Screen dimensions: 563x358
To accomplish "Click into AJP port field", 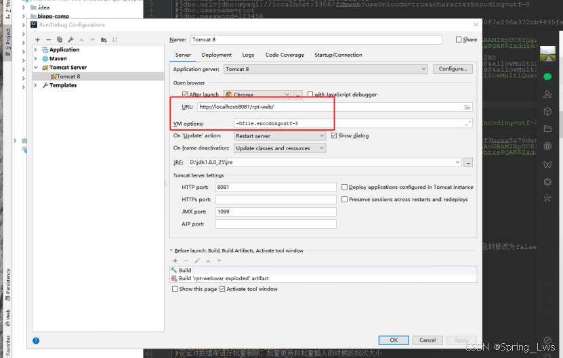I will coord(276,224).
